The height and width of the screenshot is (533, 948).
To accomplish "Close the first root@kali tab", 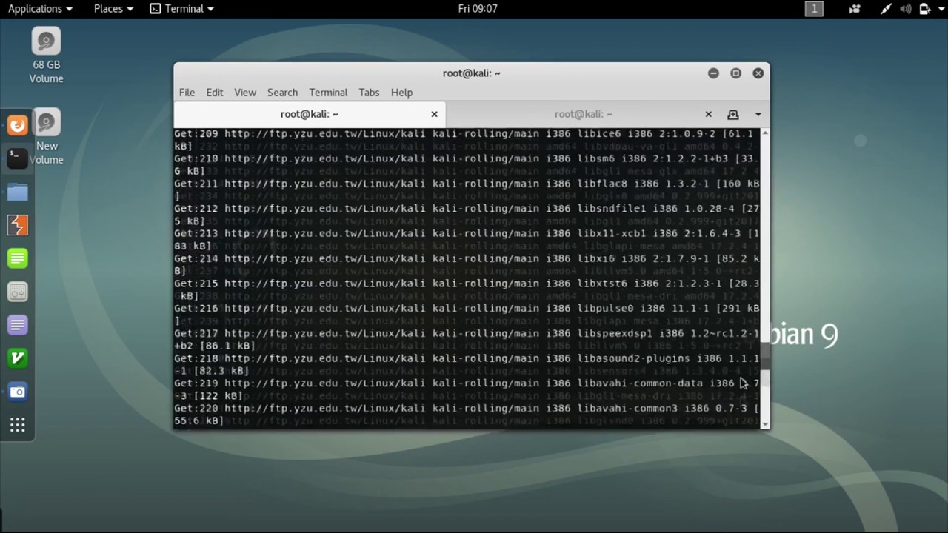I will click(x=434, y=114).
